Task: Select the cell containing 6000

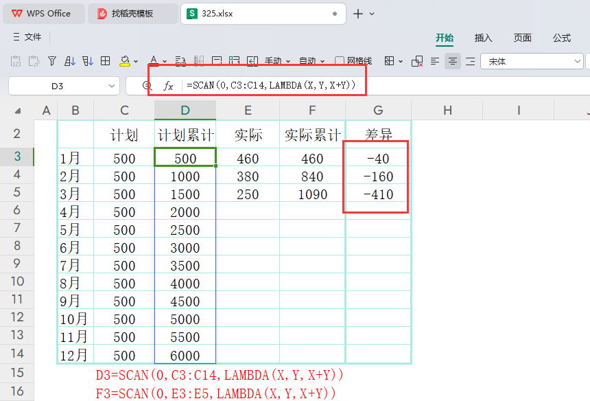Action: 185,355
